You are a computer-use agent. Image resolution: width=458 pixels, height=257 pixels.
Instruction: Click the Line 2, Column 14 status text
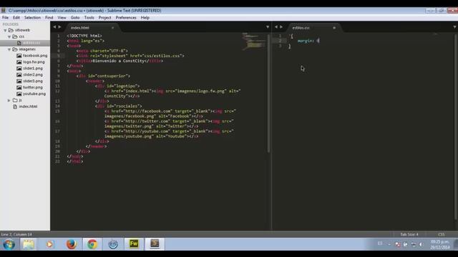16,234
